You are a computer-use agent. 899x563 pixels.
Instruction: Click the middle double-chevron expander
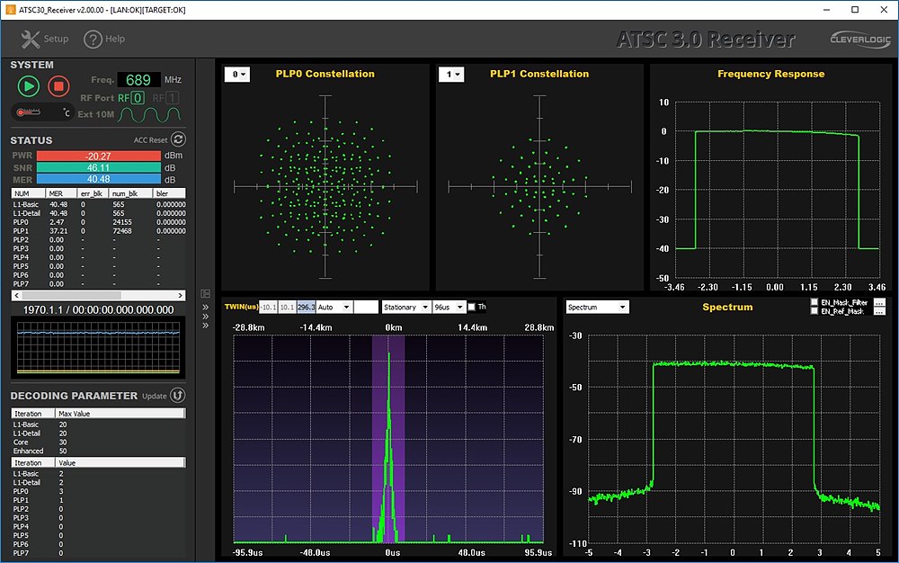coord(205,317)
